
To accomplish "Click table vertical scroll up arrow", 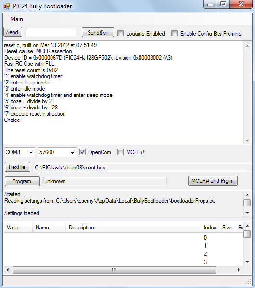I will [x=247, y=226].
